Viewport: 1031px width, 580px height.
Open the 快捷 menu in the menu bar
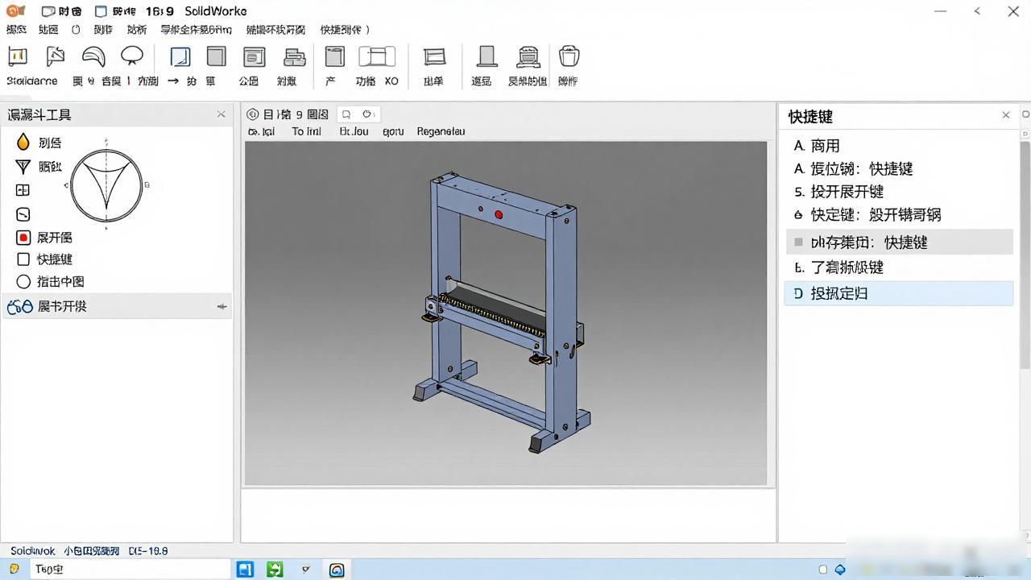(345, 30)
